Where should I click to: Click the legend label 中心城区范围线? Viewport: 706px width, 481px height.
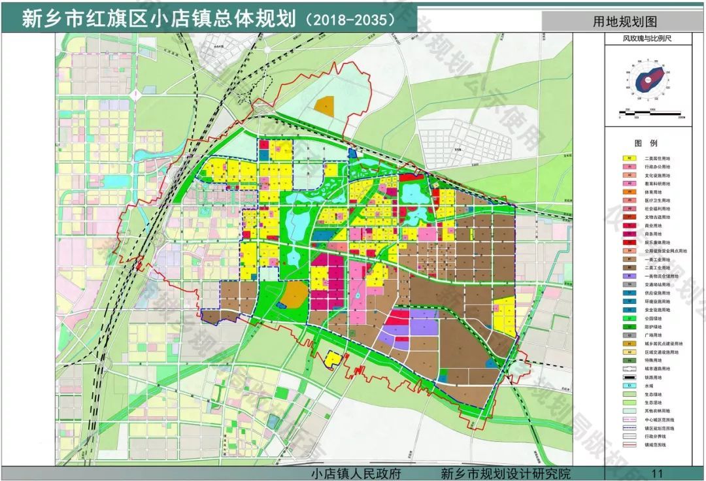click(x=660, y=420)
